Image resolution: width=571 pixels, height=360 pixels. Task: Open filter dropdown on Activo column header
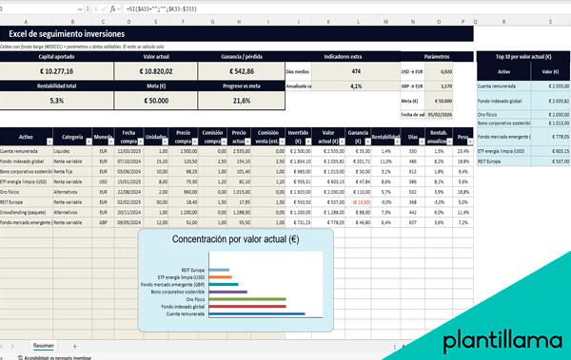(x=49, y=142)
